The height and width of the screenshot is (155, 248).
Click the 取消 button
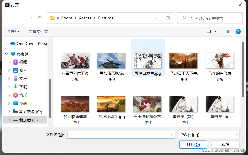225,145
